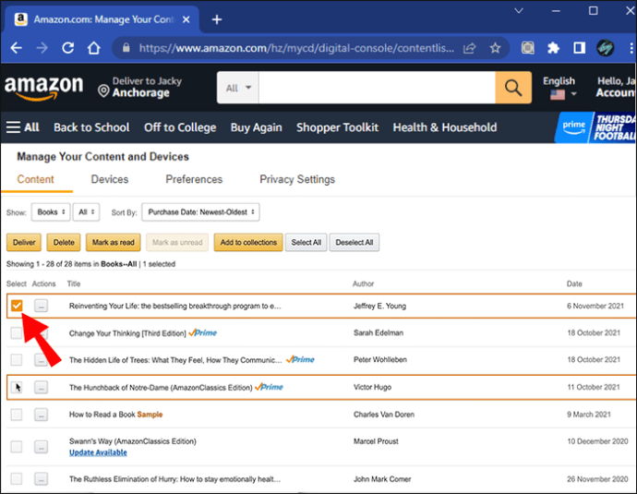Bookmark this page with the star icon
This screenshot has height=494, width=637.
pos(495,48)
